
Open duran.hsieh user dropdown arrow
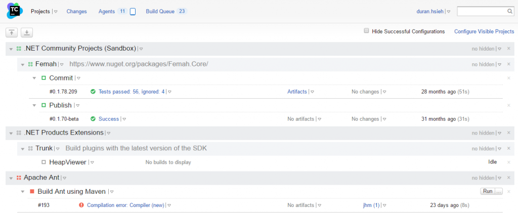[449, 12]
